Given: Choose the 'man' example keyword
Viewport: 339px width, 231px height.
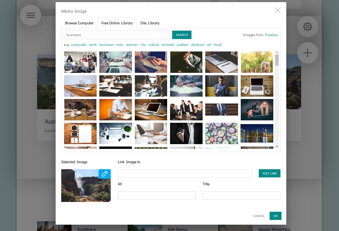Looking at the screenshot, I should click(120, 45).
